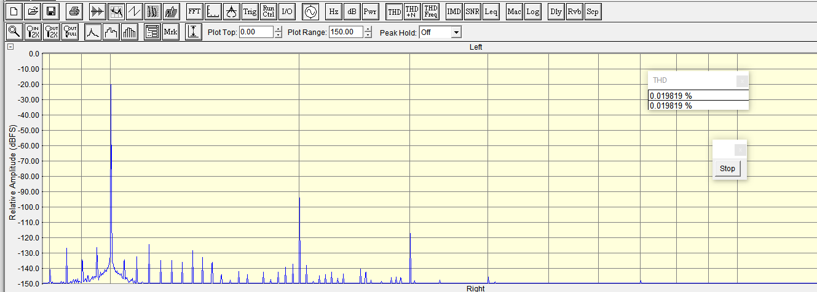Open the calibration calipers icon
Screen dimensions: 817x292
tap(231, 11)
